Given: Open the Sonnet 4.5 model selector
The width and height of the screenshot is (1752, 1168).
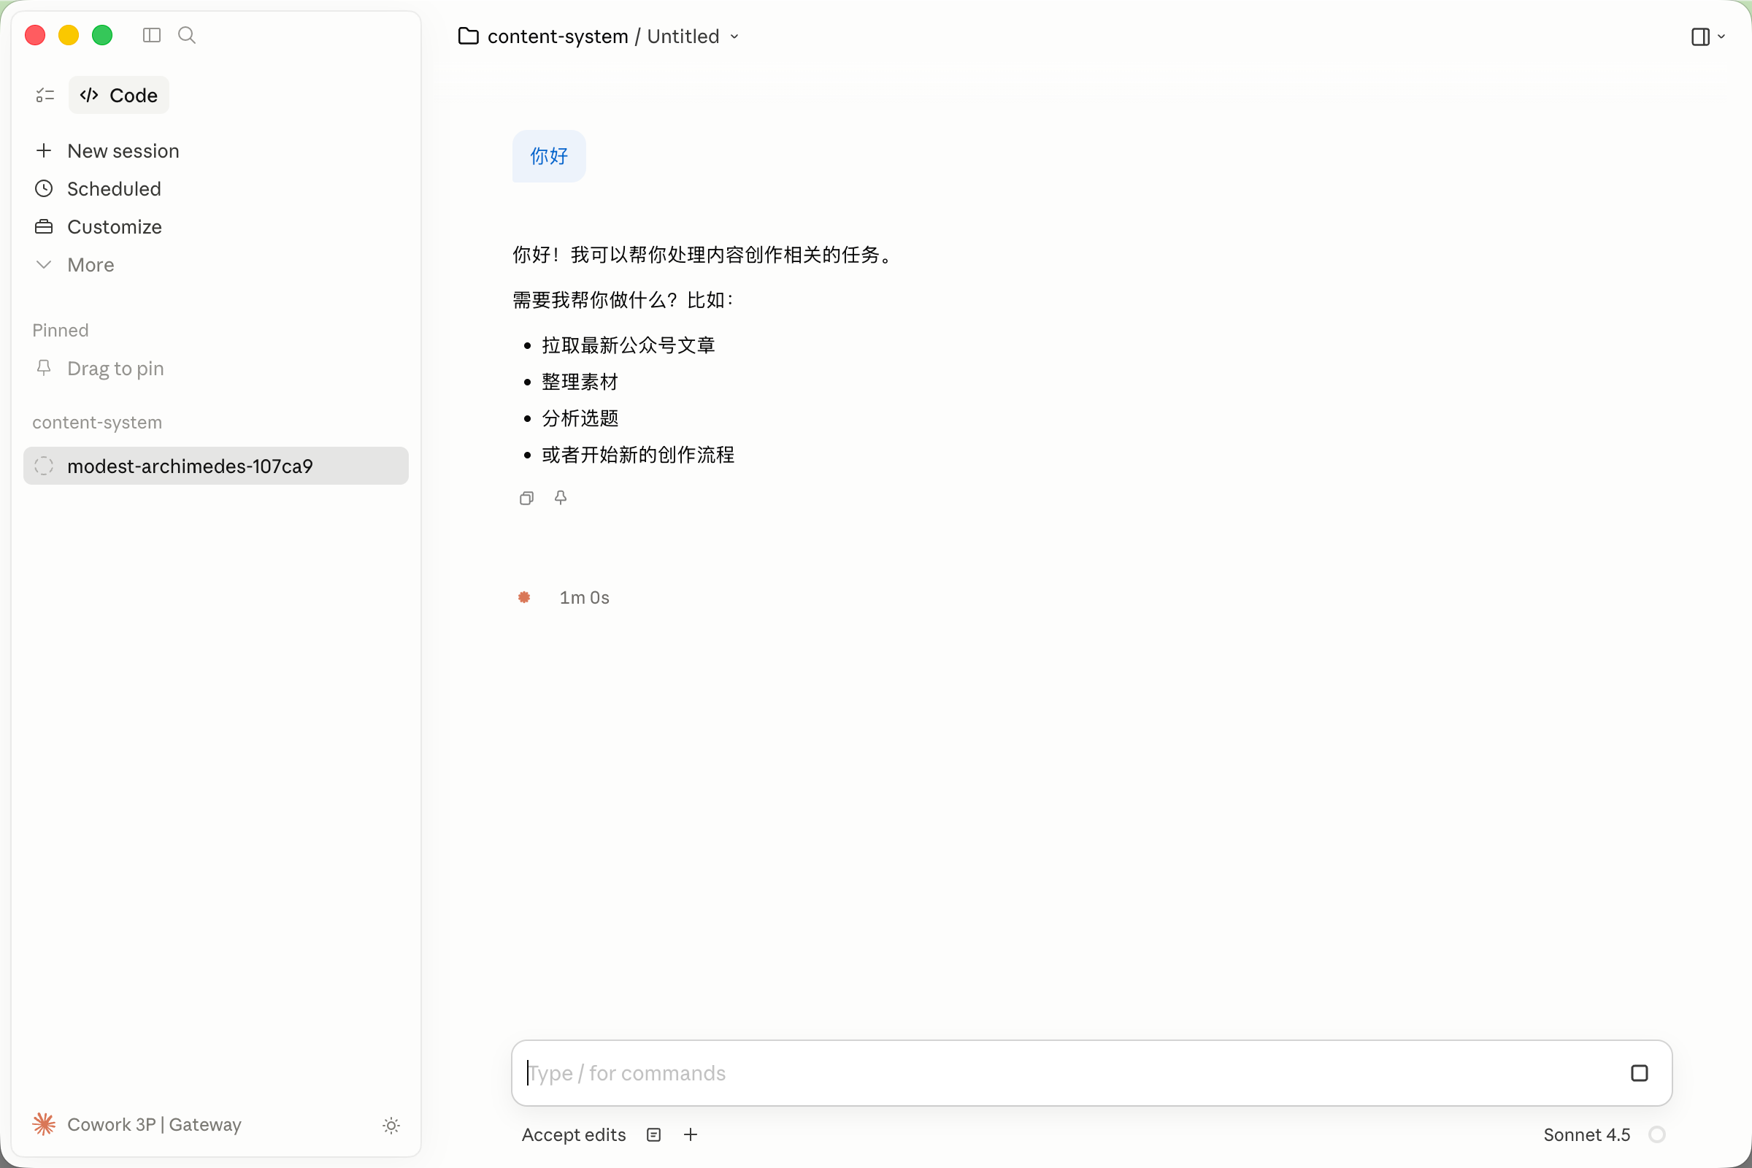Looking at the screenshot, I should point(1586,1135).
